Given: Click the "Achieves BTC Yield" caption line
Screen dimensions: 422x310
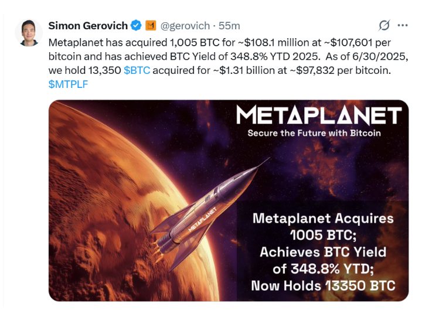Looking at the screenshot, I should (323, 252).
